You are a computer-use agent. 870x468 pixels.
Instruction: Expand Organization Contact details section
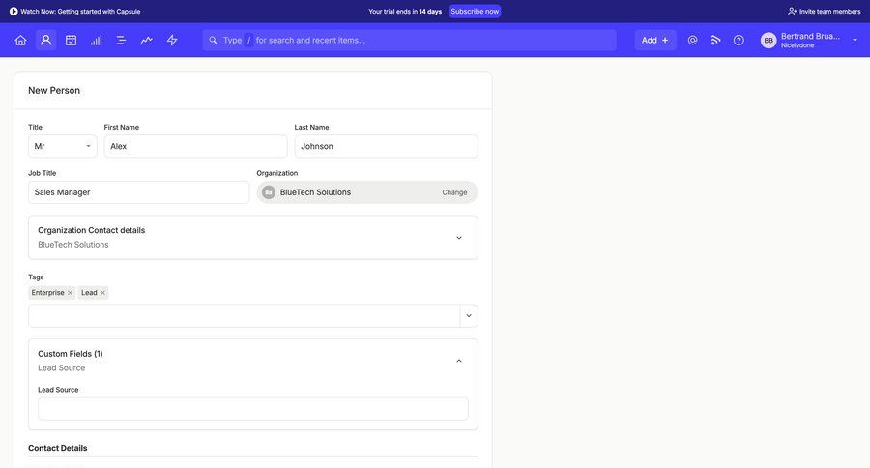(458, 238)
